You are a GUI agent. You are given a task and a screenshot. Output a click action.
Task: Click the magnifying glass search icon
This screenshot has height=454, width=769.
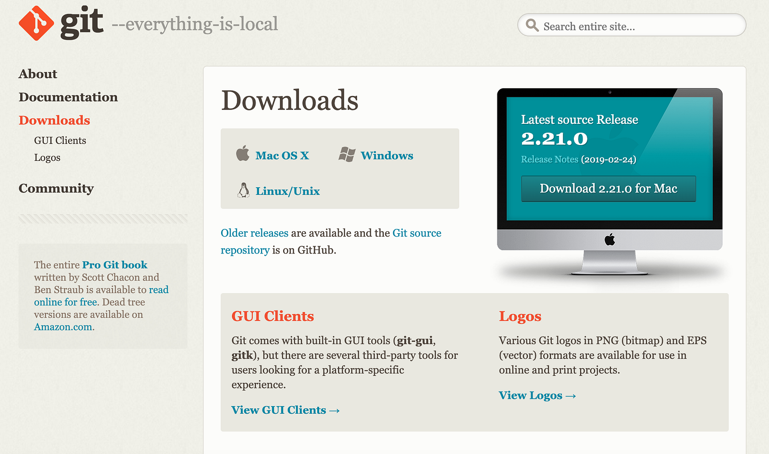tap(532, 25)
